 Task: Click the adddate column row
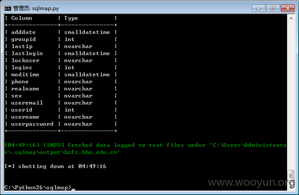pos(61,32)
